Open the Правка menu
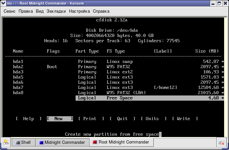 (x=26, y=11)
